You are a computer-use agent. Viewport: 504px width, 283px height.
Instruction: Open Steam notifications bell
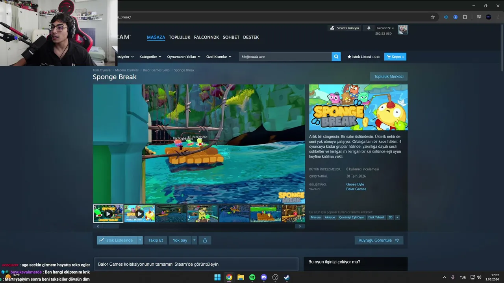369,28
